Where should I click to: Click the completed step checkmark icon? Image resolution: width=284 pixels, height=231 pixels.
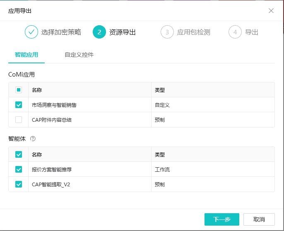(31, 32)
